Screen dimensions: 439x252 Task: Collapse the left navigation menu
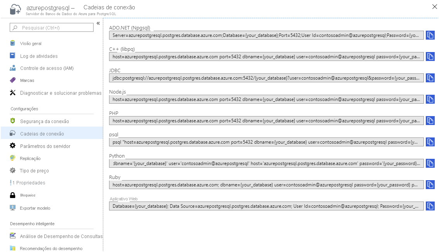(98, 23)
